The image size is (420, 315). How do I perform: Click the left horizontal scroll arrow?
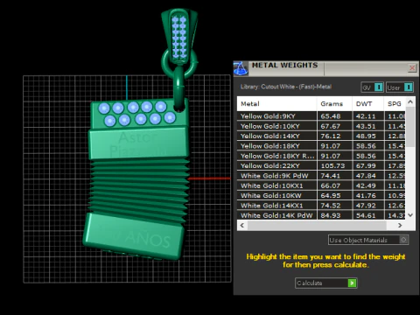pyautogui.click(x=242, y=225)
